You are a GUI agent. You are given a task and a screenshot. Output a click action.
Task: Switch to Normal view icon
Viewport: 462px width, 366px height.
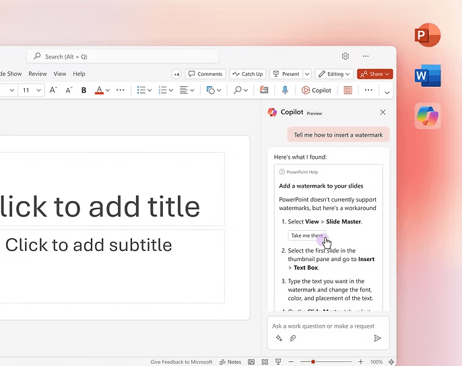point(251,362)
